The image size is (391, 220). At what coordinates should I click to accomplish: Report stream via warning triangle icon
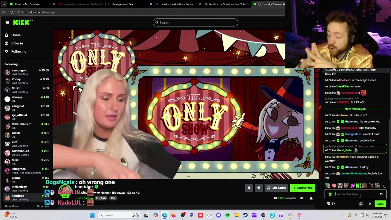(x=311, y=198)
